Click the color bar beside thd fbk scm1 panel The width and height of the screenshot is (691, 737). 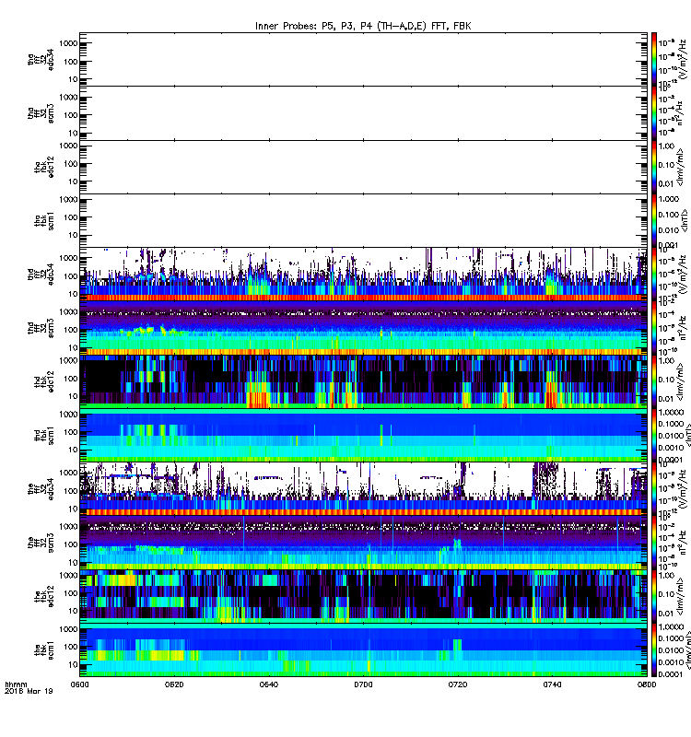click(654, 435)
